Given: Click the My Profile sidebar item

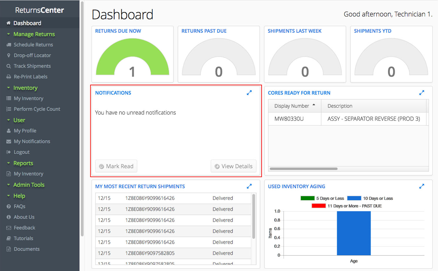Looking at the screenshot, I should point(25,131).
